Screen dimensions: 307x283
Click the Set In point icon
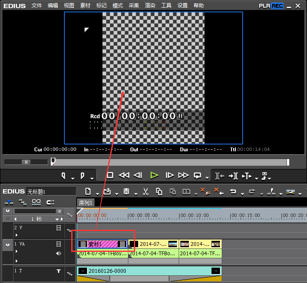[64, 175]
